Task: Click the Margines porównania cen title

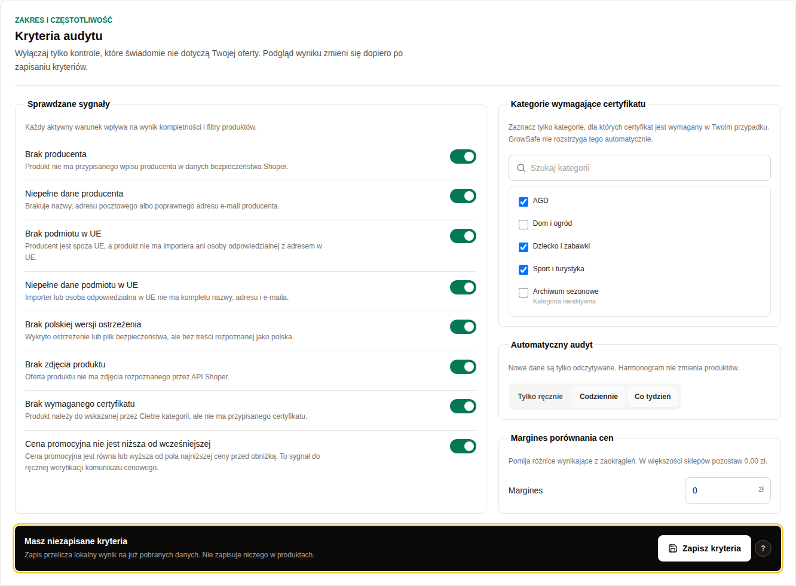Action: tap(562, 438)
